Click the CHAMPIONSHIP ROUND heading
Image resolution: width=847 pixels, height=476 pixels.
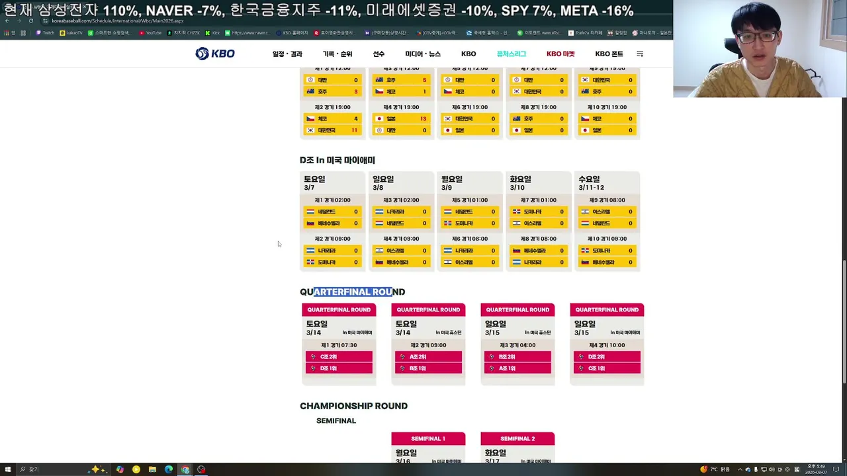(353, 406)
